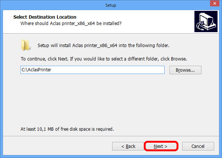
Task: Go to previous step with < Back
Action: click(x=128, y=146)
